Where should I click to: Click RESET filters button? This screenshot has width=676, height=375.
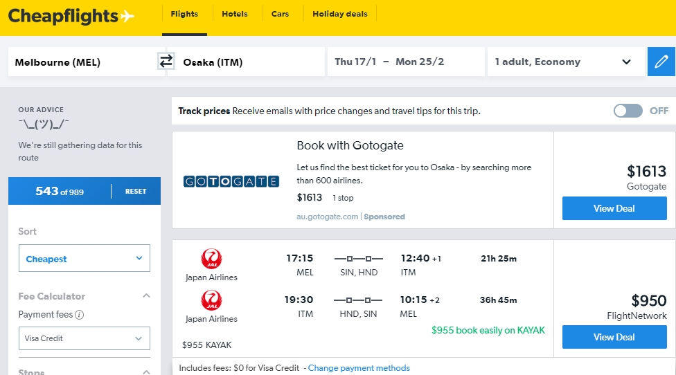point(136,191)
